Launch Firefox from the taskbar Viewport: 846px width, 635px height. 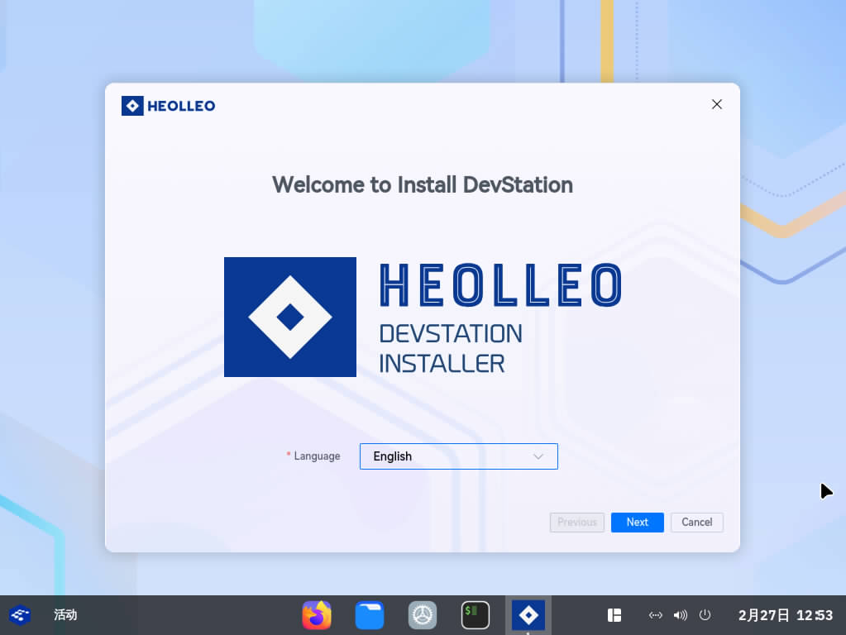[x=317, y=615]
